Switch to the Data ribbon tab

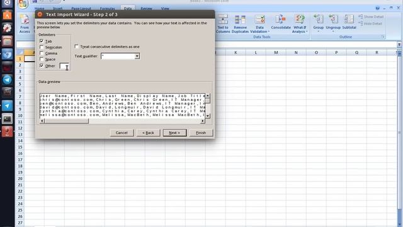[128, 8]
